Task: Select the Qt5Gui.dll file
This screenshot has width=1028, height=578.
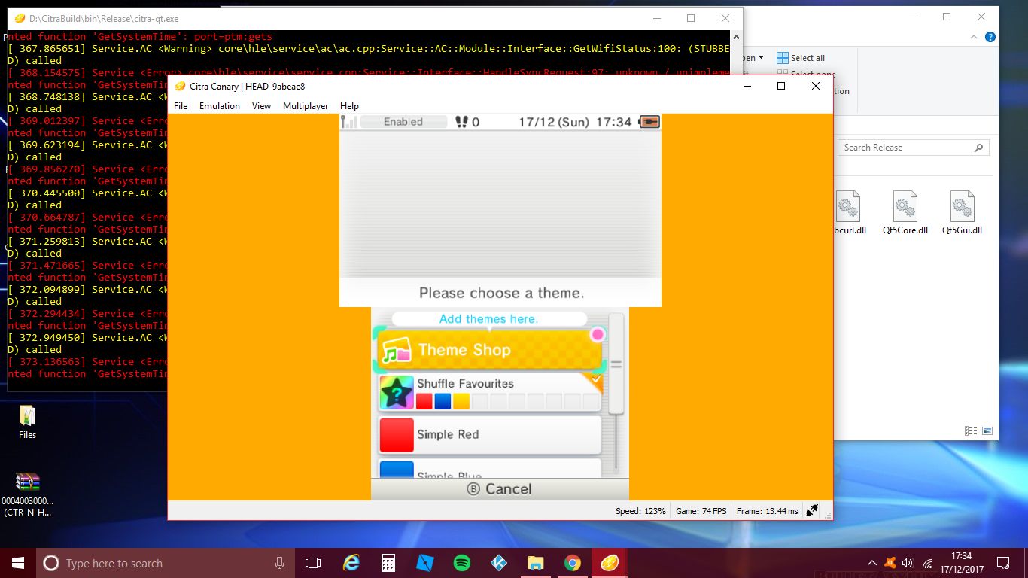Action: (x=963, y=213)
